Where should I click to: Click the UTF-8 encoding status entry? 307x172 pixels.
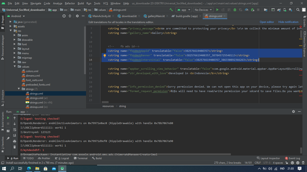pyautogui.click(x=267, y=163)
